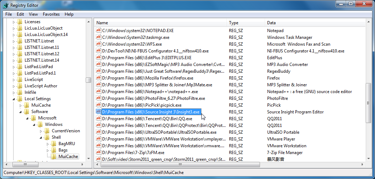Click the string icon of taskmgr.exe value
375x179 pixels.
point(98,37)
